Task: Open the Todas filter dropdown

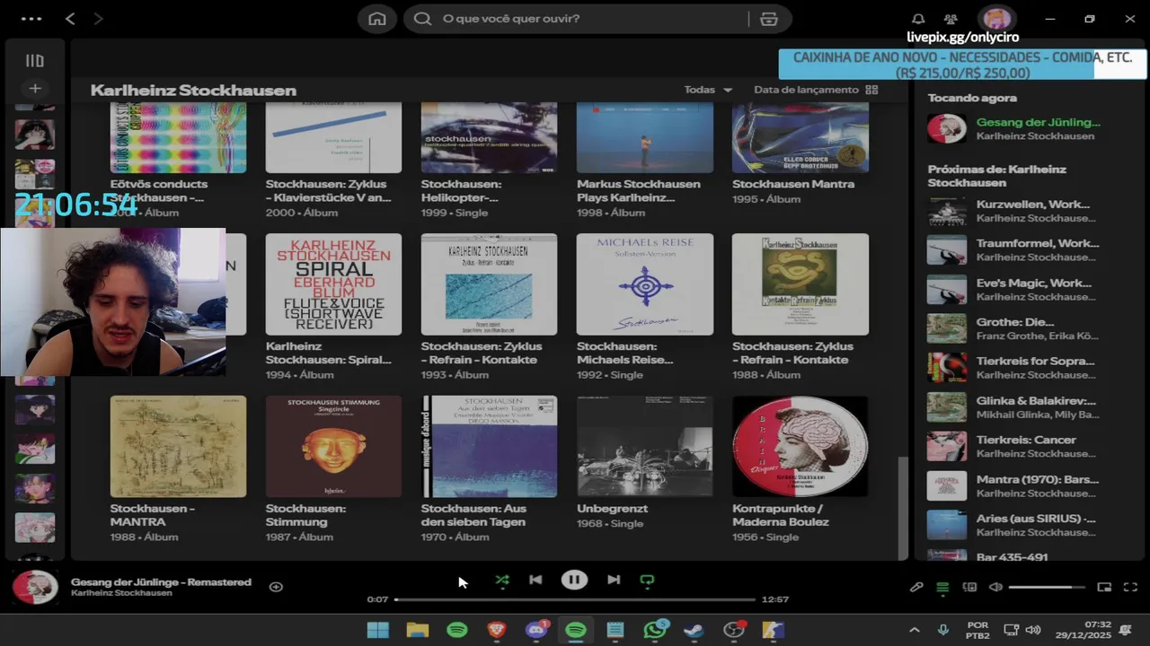Action: pos(708,90)
